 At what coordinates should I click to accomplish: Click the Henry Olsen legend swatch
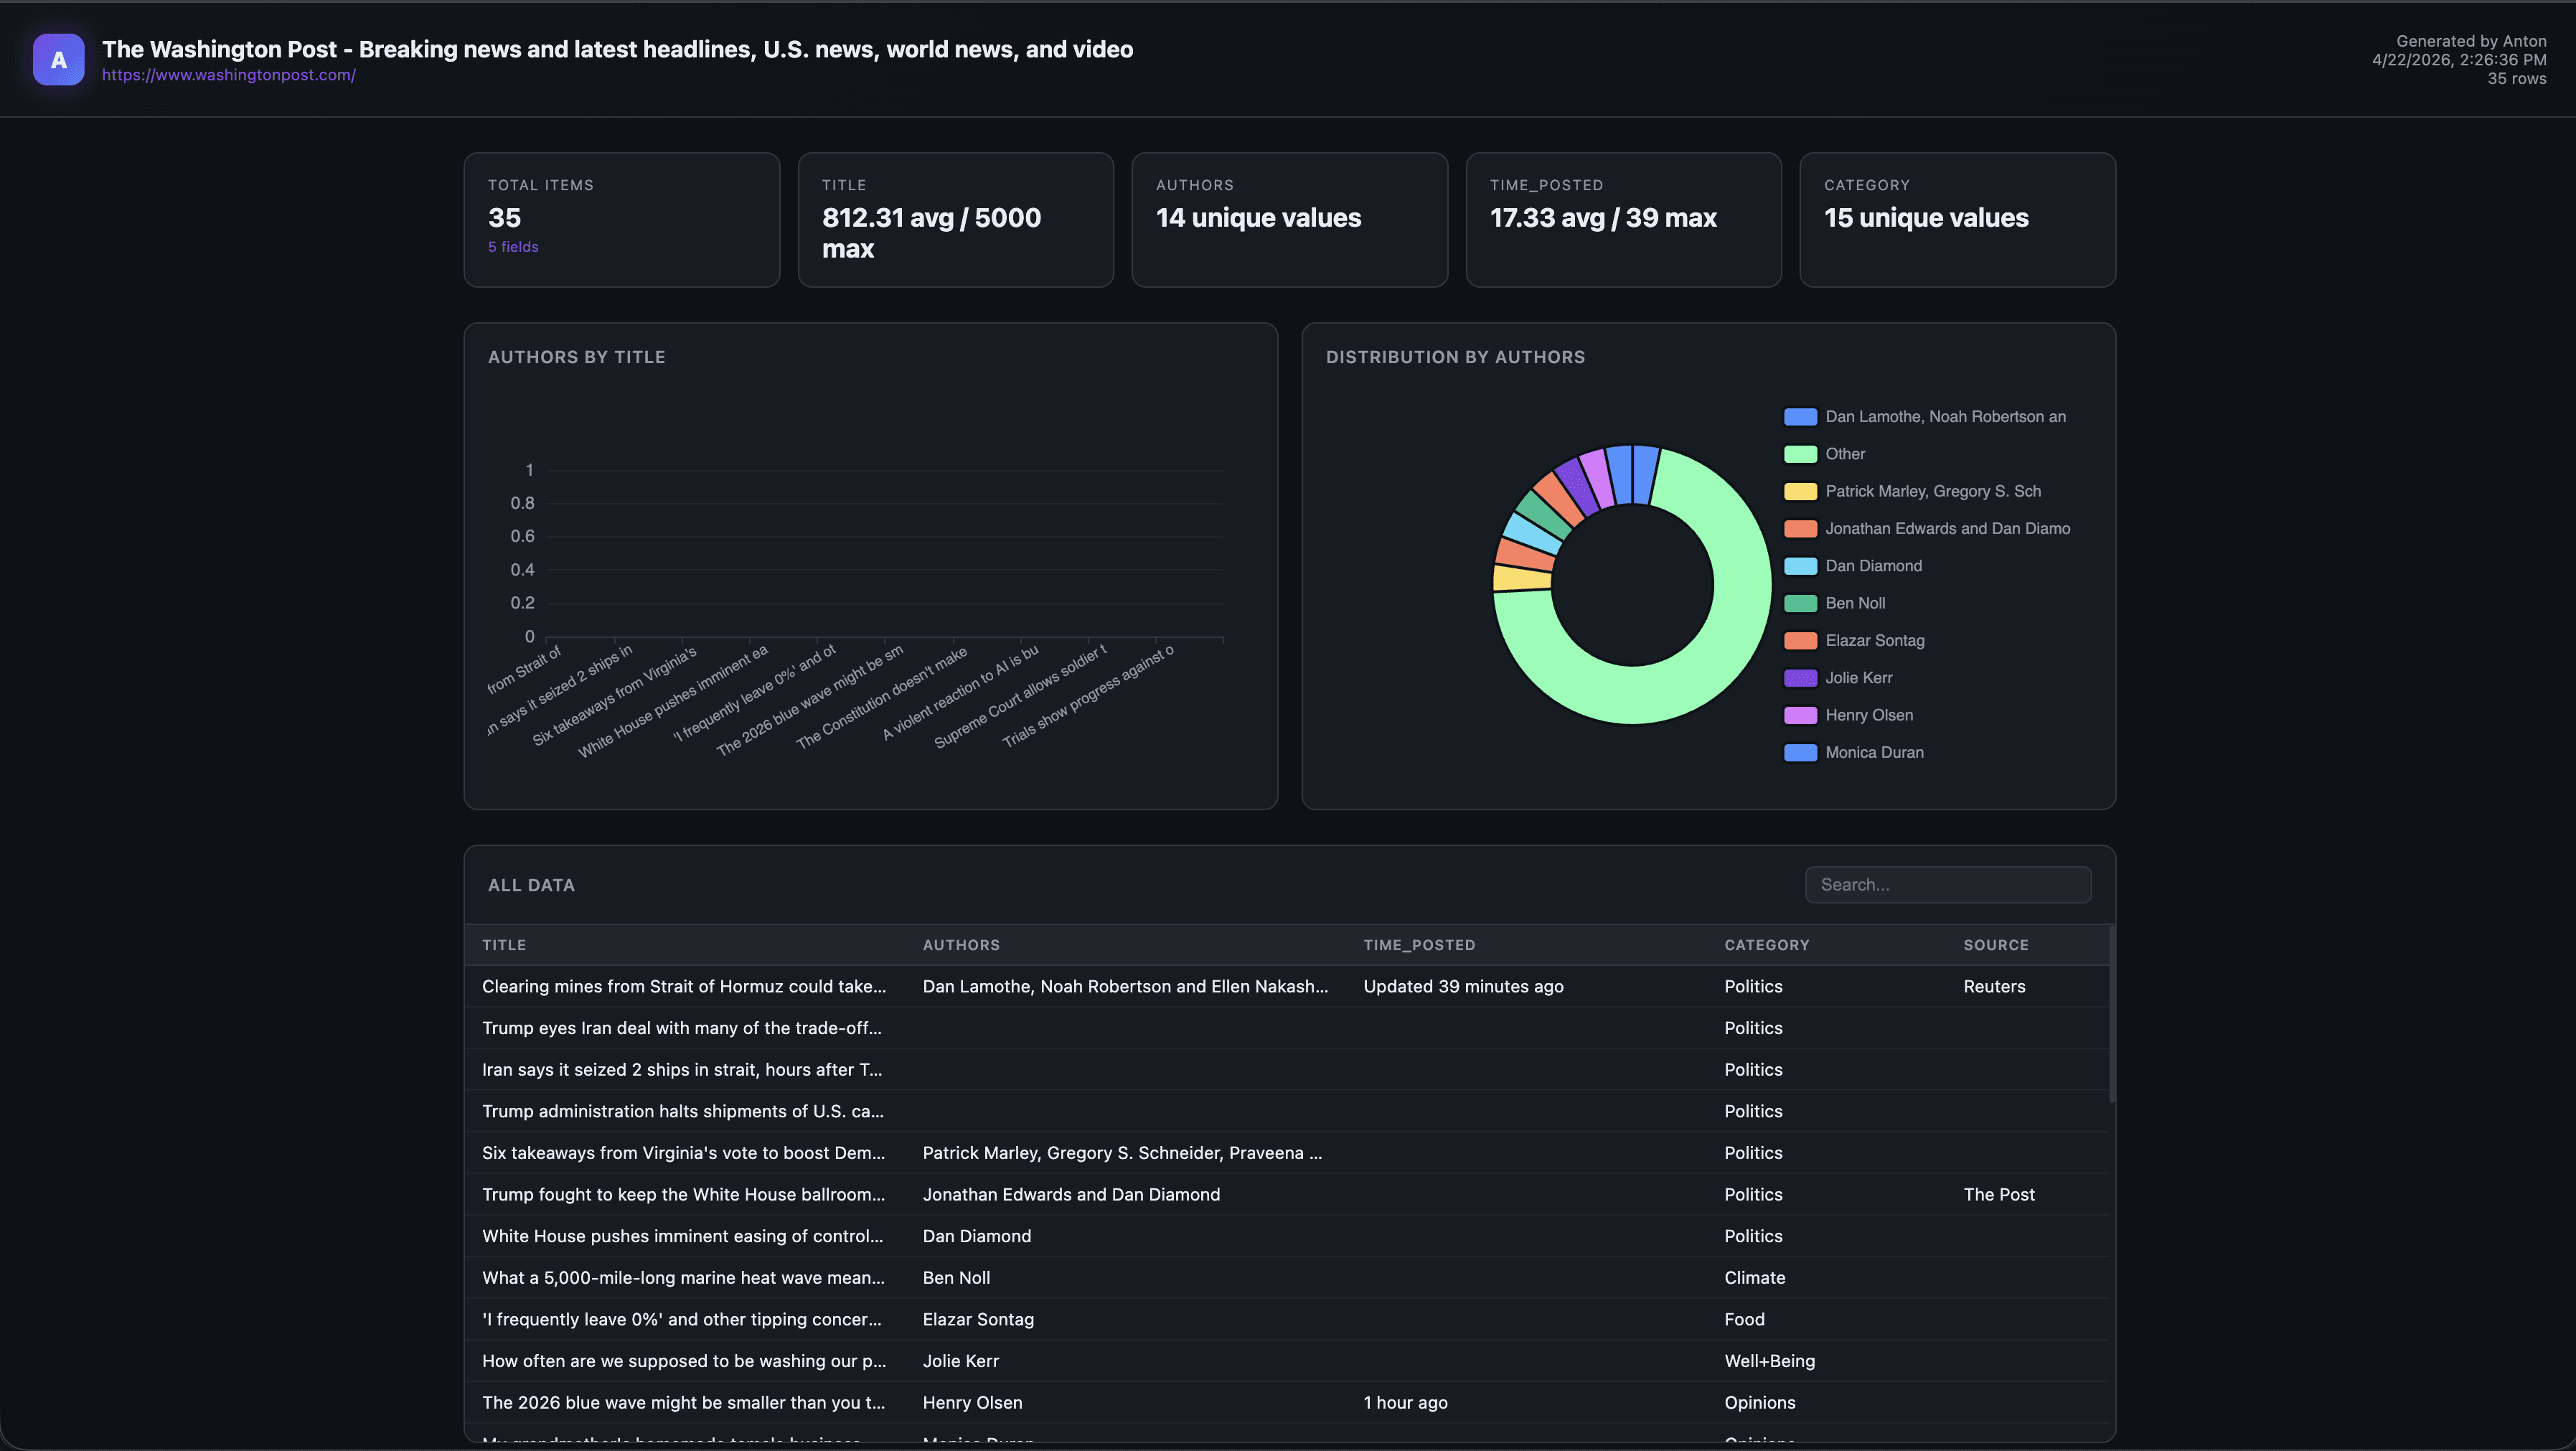[1800, 715]
